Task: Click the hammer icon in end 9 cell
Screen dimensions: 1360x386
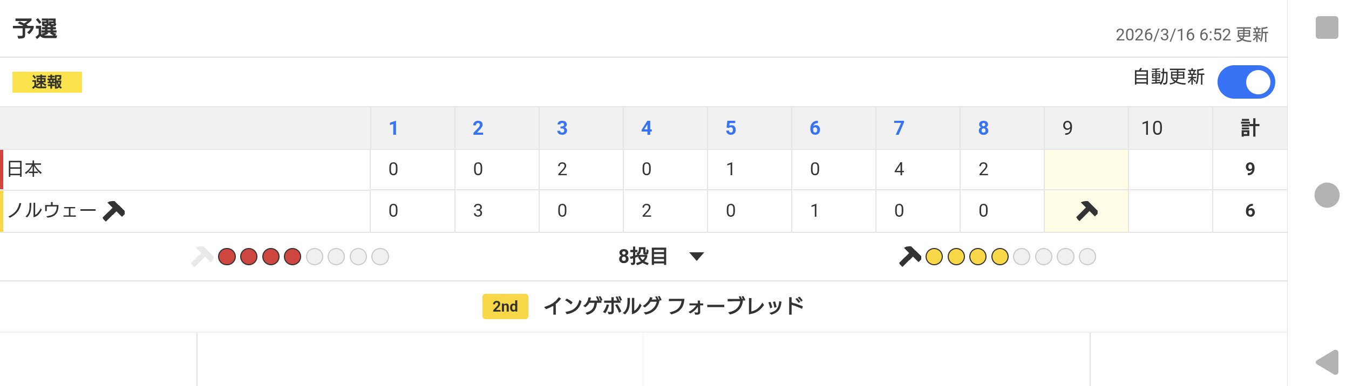Action: point(1086,211)
